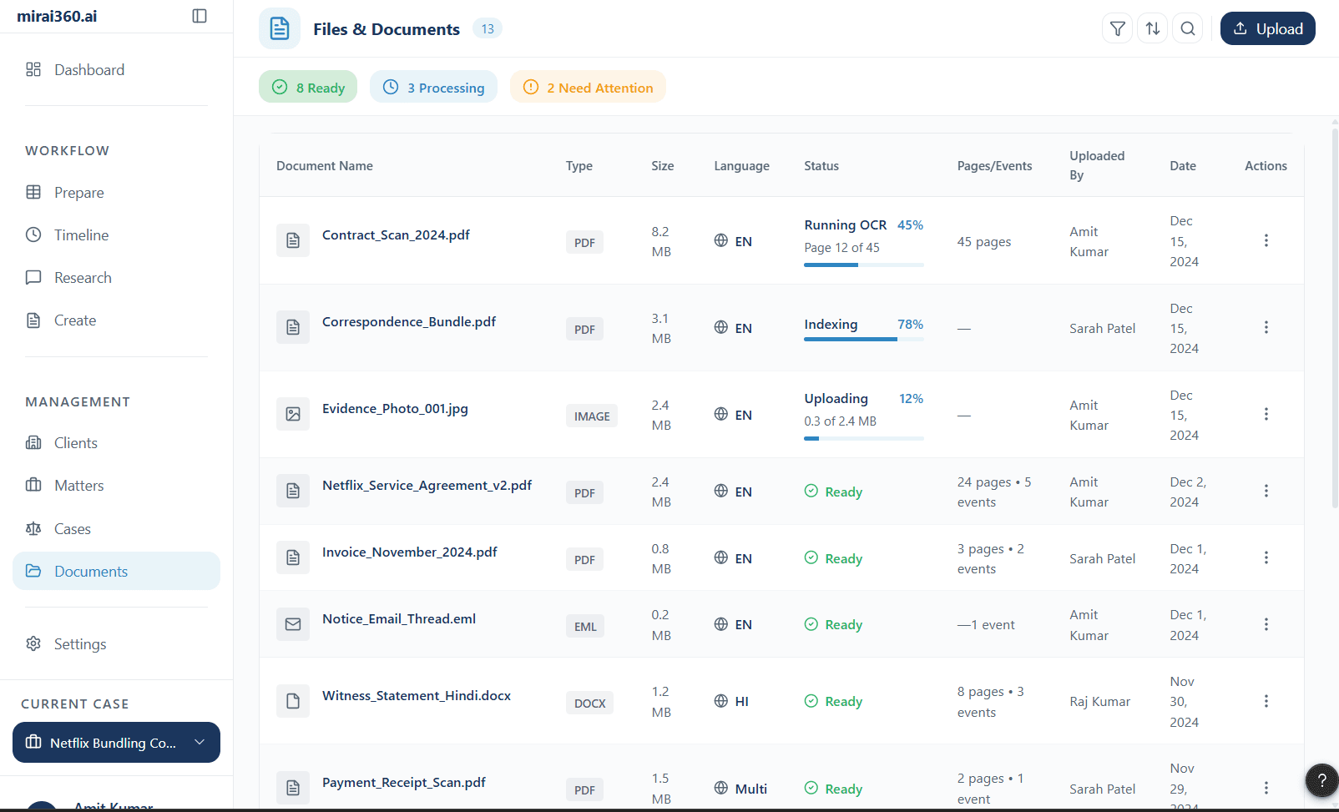Toggle the 3 Processing status filter
Screen dimensions: 1339x812
coord(433,88)
